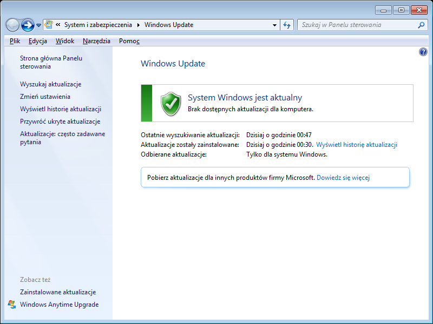Image resolution: width=433 pixels, height=324 pixels.
Task: Click the Windows Anytime Upgrade flag icon
Action: pyautogui.click(x=12, y=305)
